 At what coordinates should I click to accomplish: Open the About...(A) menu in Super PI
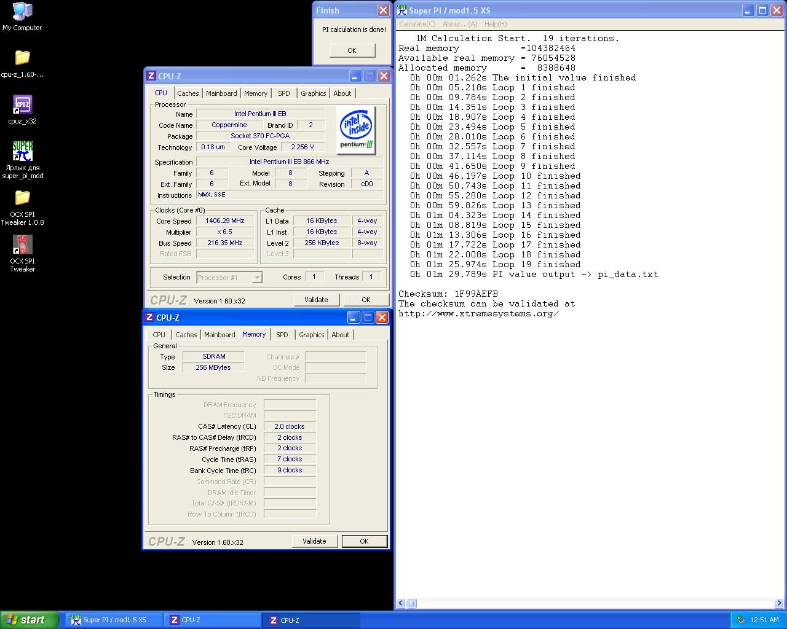[x=460, y=24]
